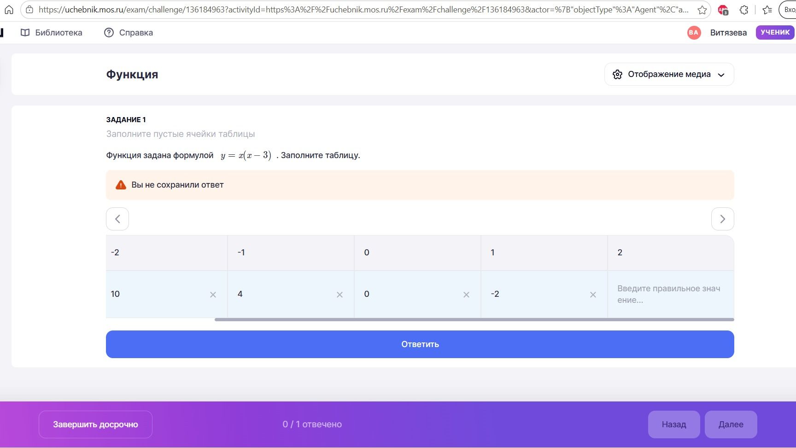The width and height of the screenshot is (796, 448).
Task: Click the Завершить досрочно button
Action: [x=95, y=424]
